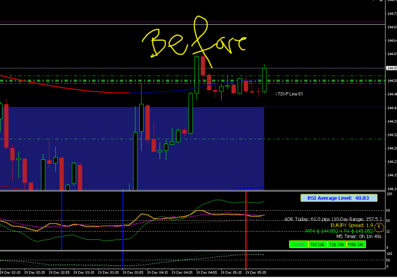The image size is (397, 278).
Task: Toggle the T3 MA indicator button
Action: 299,244
